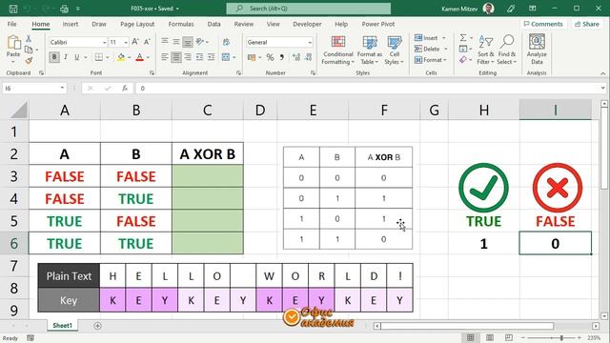Click the Ribbon Display Options icon
The height and width of the screenshot is (343, 610).
[x=533, y=9]
